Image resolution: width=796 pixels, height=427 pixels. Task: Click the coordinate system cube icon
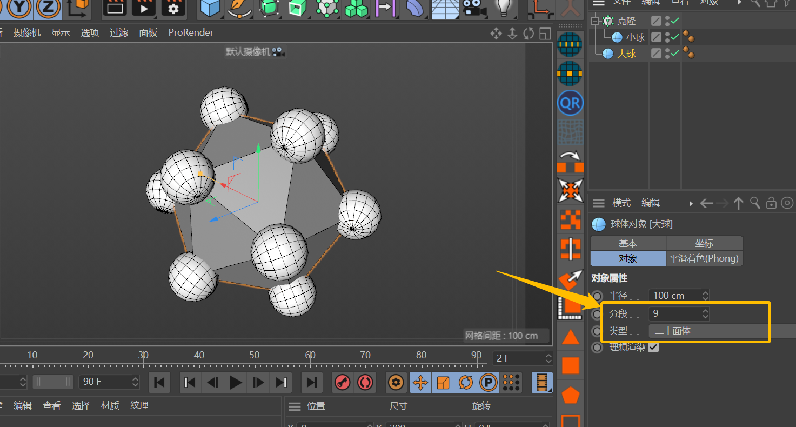tap(78, 8)
